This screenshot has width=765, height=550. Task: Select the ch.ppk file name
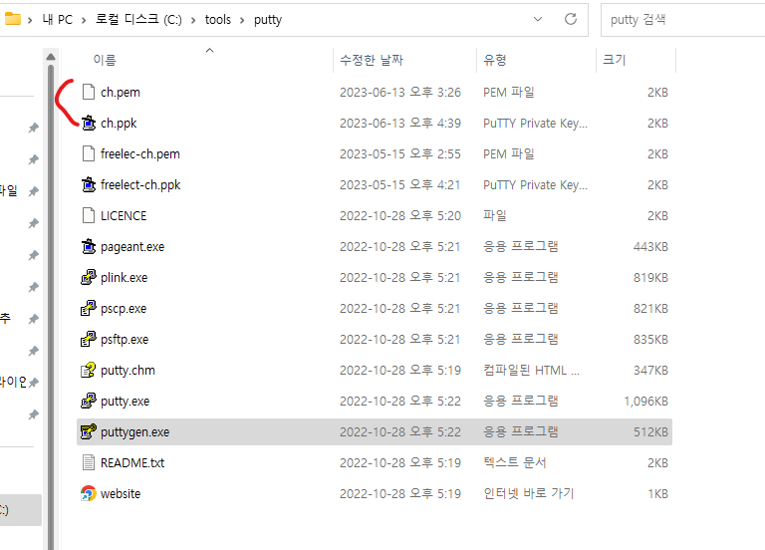pos(119,123)
